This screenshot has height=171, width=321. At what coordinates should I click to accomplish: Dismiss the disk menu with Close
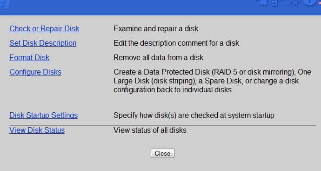[162, 153]
